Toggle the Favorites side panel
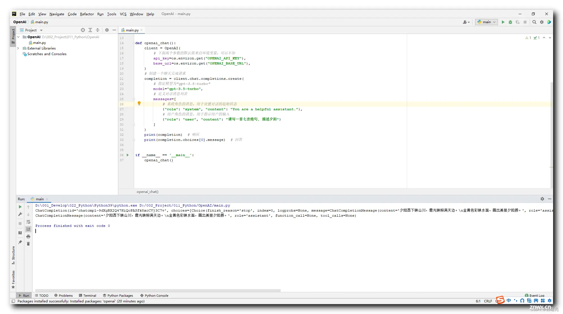Viewport: 563px width, 314px height. 13,279
